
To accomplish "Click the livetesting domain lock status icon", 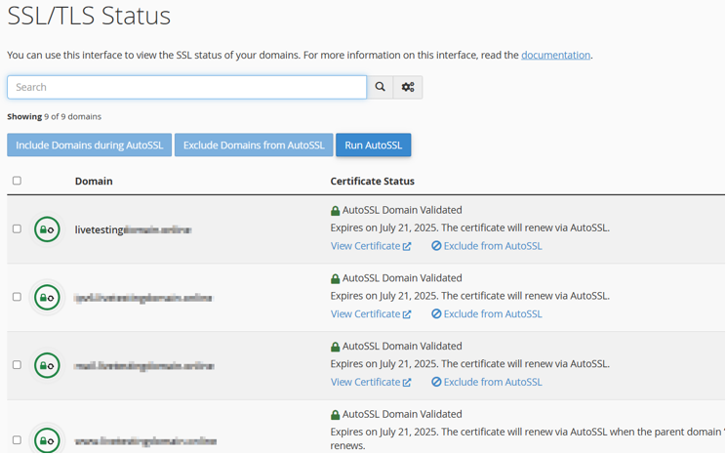I will pyautogui.click(x=47, y=229).
